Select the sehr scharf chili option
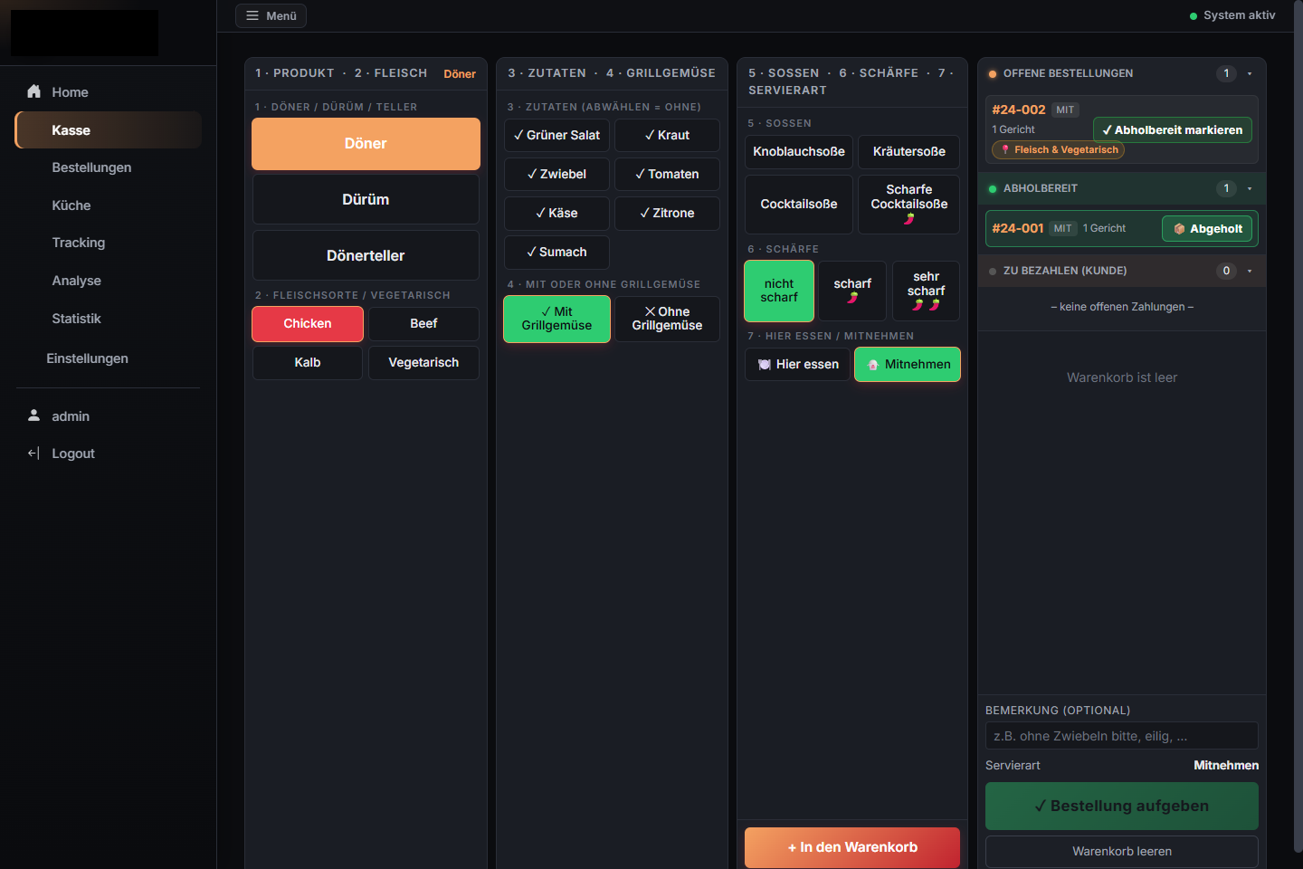The width and height of the screenshot is (1303, 869). tap(926, 291)
